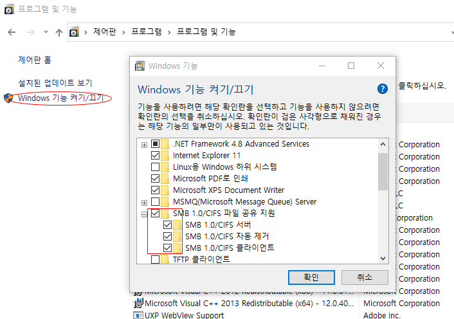Minimize the Windows 기능 dialog
Screen dimensions: 454x319
tap(322, 66)
